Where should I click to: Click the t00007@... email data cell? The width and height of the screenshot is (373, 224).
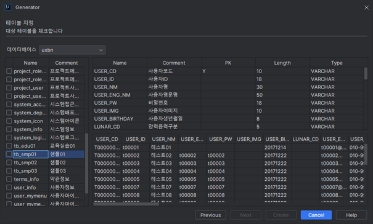334,187
